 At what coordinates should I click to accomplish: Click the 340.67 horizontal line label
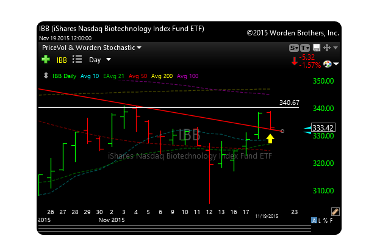pyautogui.click(x=289, y=102)
